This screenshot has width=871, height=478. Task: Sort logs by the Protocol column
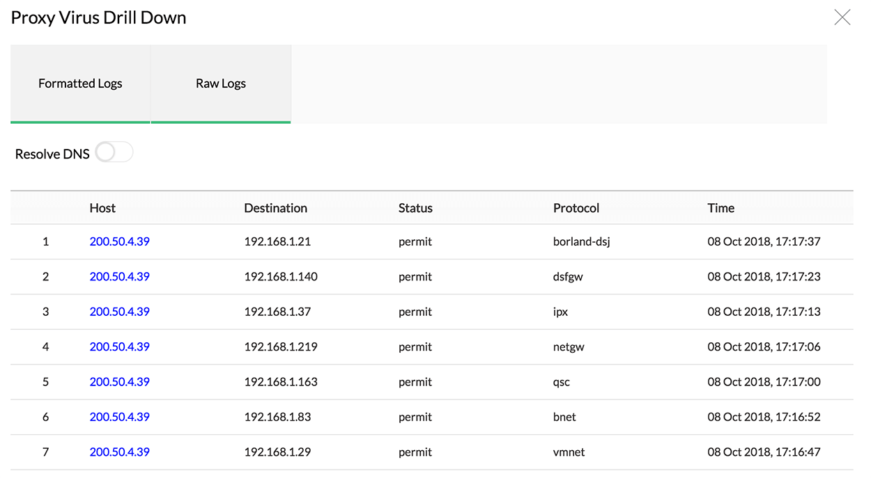click(x=576, y=207)
